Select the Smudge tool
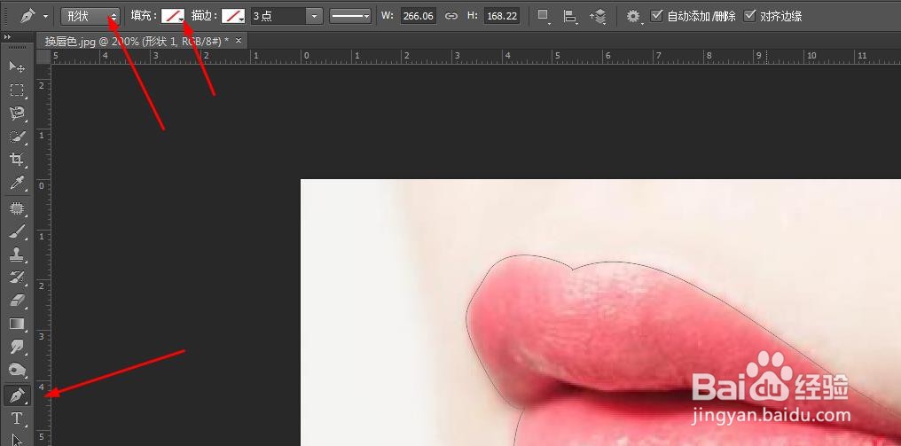 17,348
